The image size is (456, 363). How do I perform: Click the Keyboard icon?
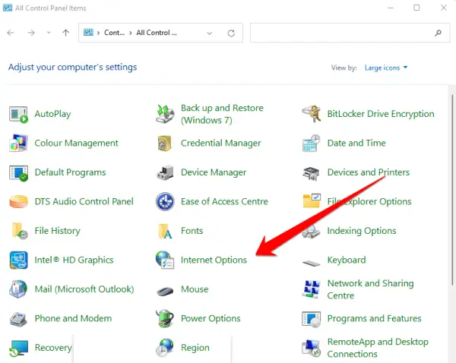point(311,263)
